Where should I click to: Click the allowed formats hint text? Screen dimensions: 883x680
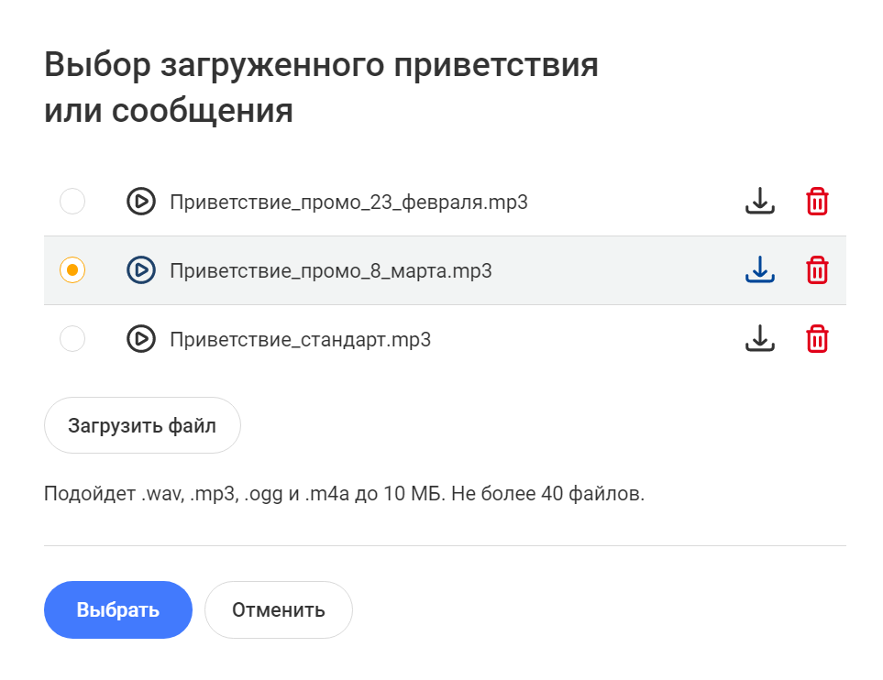344,494
